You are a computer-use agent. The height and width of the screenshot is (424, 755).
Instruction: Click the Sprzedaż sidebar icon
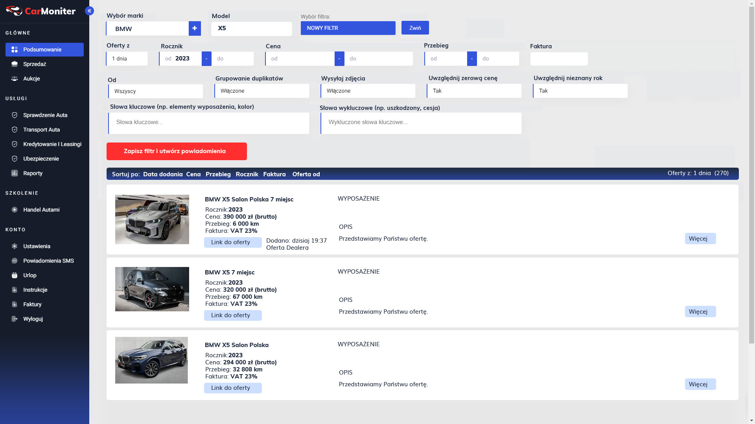tap(15, 64)
